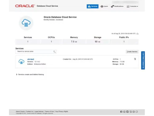Open the Users tab

[x=104, y=6]
